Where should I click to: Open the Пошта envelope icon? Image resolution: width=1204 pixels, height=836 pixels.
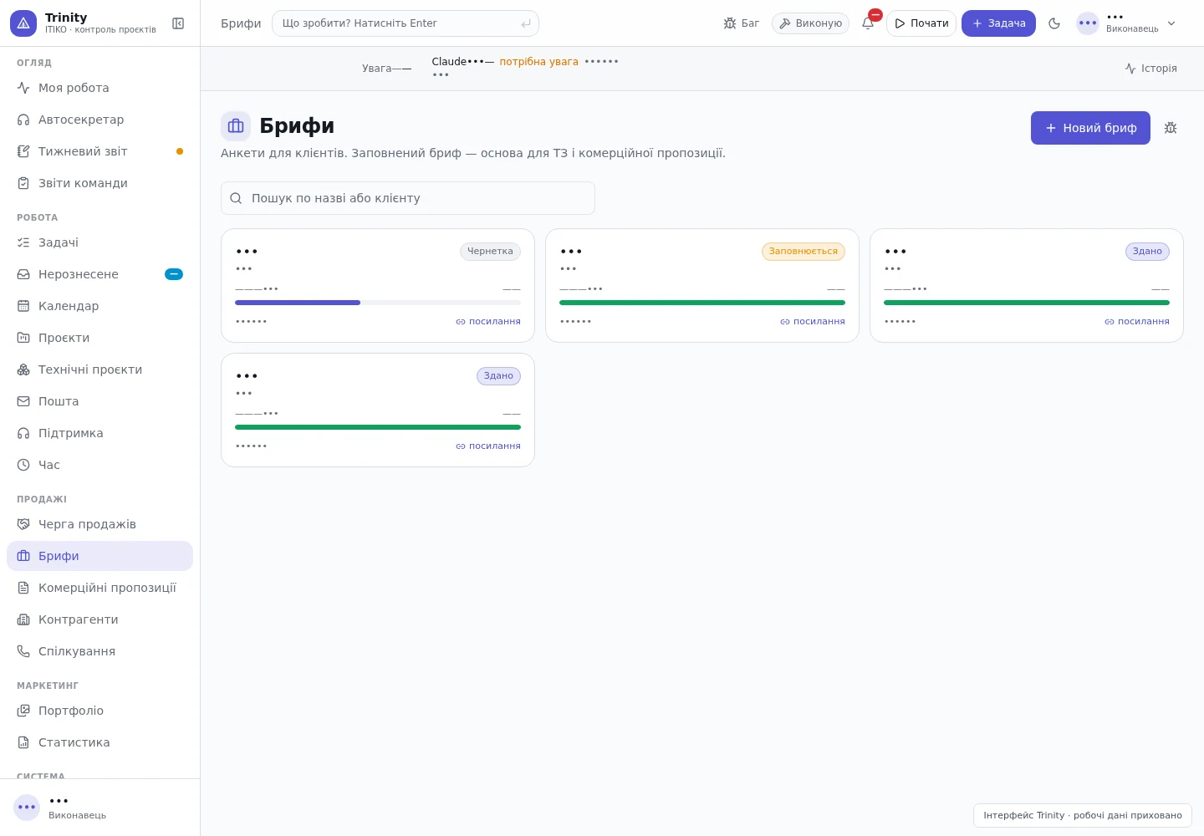[x=23, y=401]
